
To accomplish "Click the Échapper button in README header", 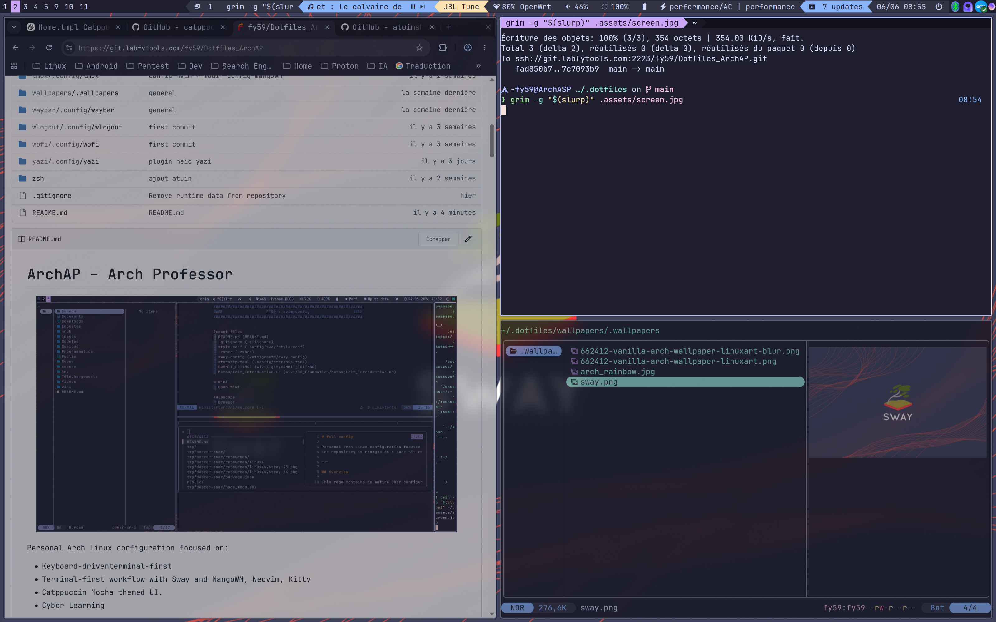I will 438,239.
